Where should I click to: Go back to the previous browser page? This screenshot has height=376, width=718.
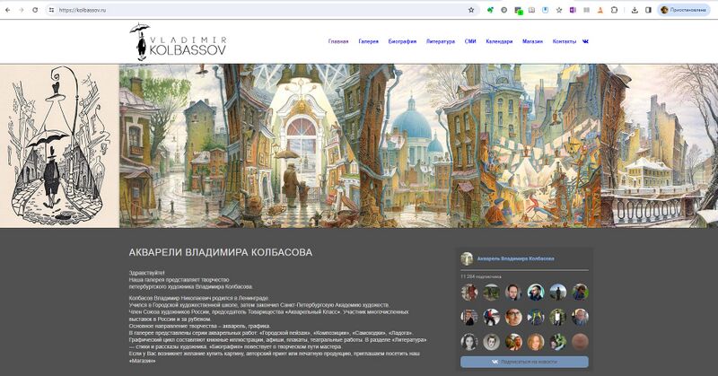click(8, 10)
